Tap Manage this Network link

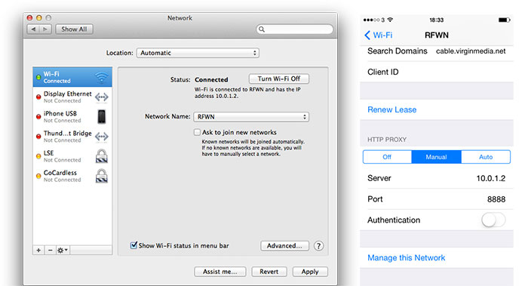pos(406,258)
